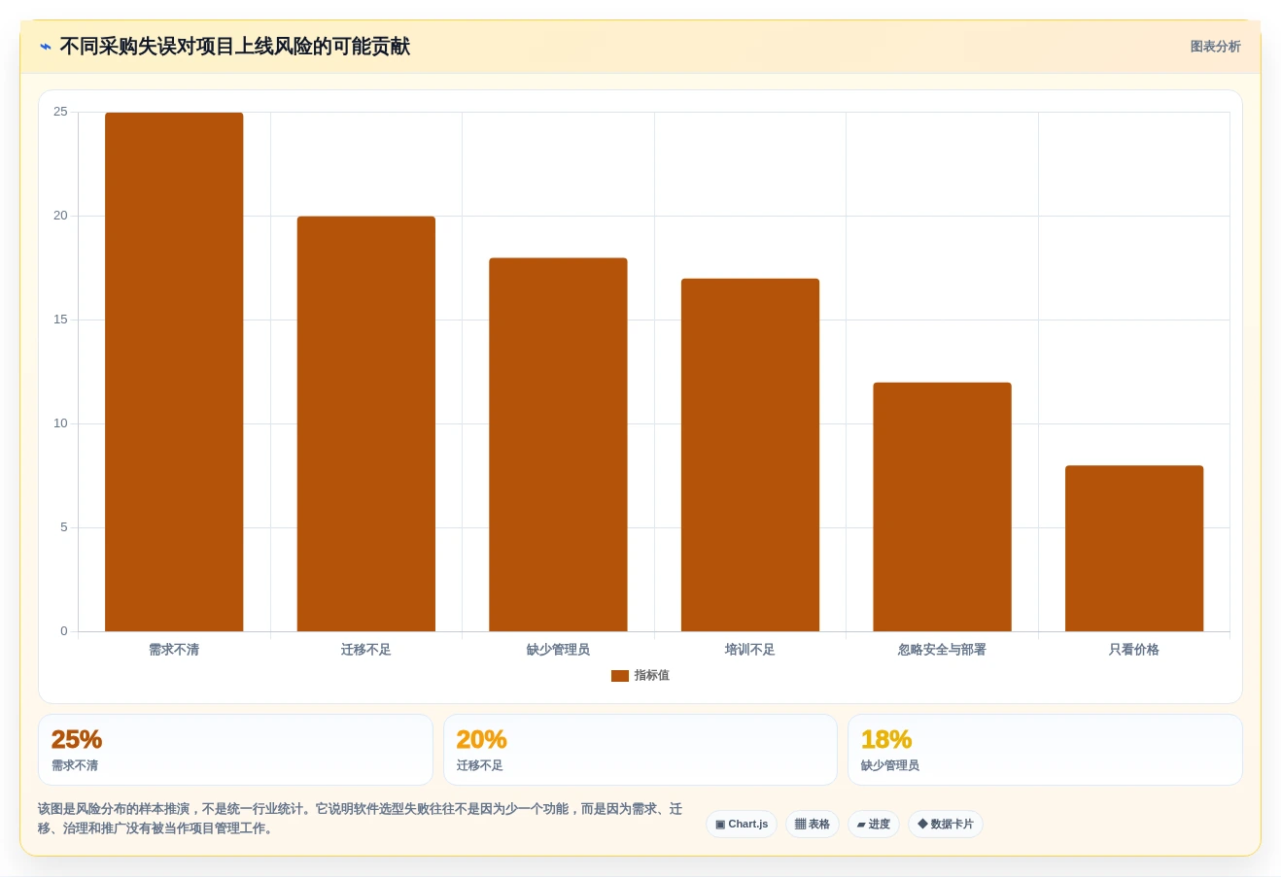Click the 数据卡片 tag chip

pos(946,825)
